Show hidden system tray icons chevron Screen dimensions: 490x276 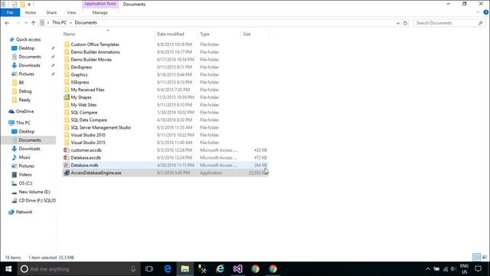(428, 269)
